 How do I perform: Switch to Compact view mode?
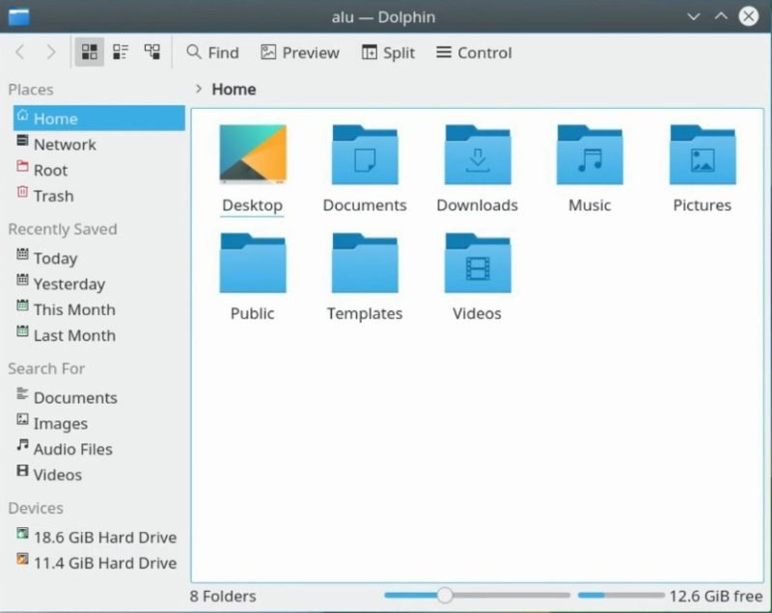[x=121, y=52]
